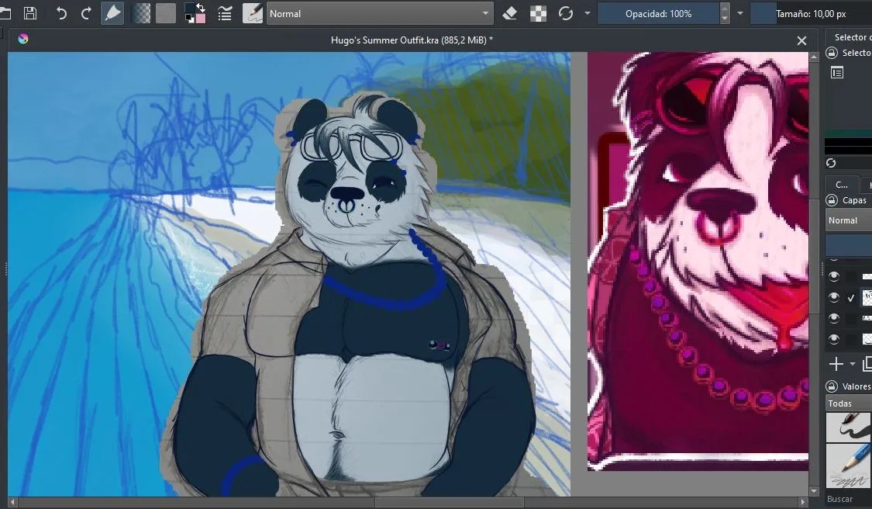Image resolution: width=872 pixels, height=509 pixels.
Task: Click the horizontal scrollbar right arrow
Action: click(802, 502)
